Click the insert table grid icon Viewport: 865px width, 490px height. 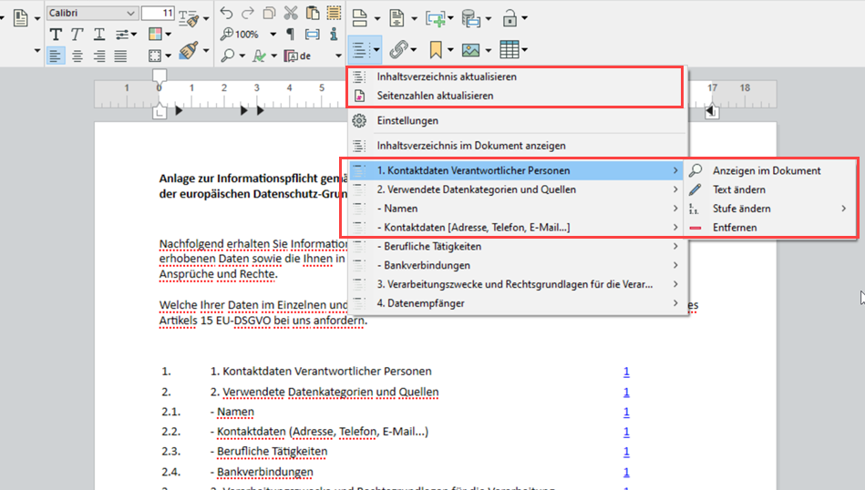(509, 49)
